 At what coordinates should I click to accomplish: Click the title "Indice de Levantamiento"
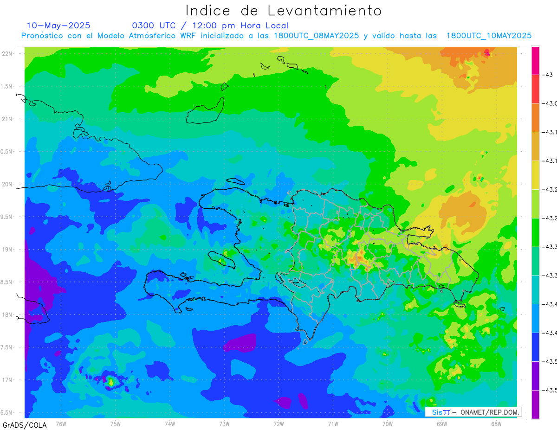pos(284,11)
